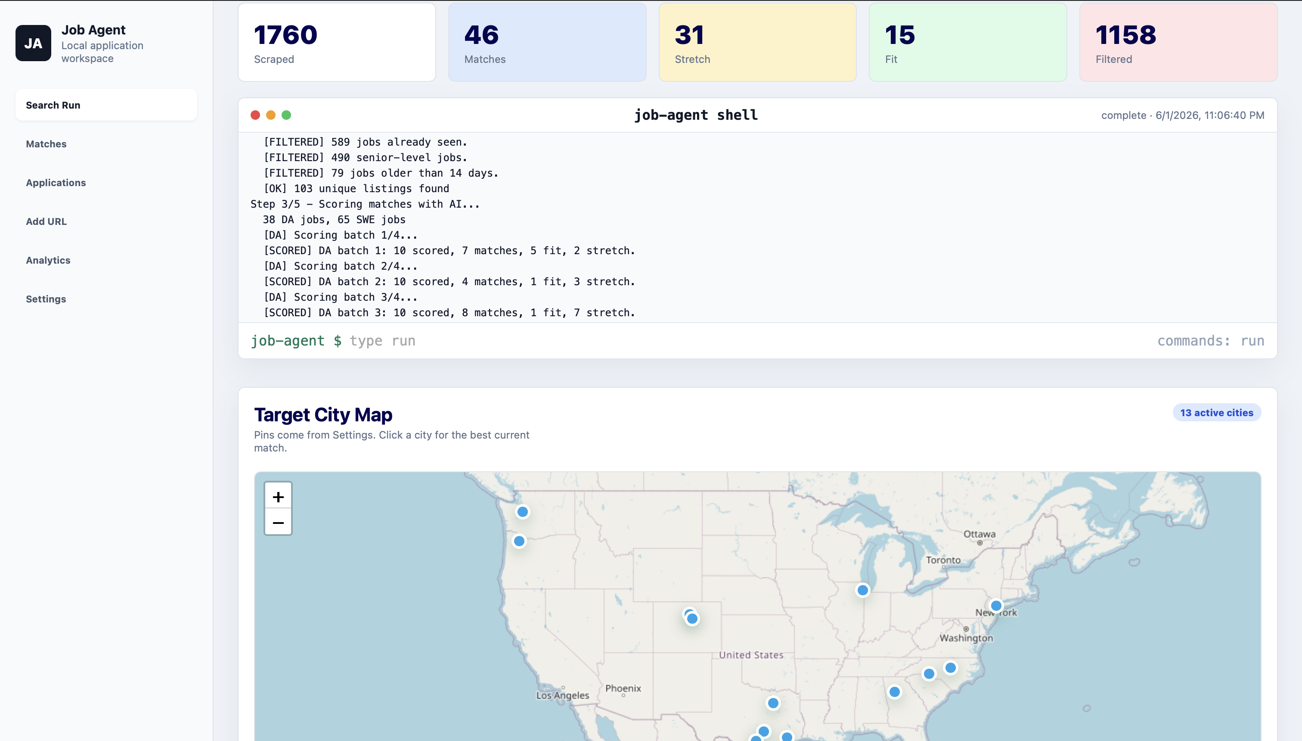
Task: Select the Raleigh-area pin nearest the Carolina coast
Action: pos(950,668)
